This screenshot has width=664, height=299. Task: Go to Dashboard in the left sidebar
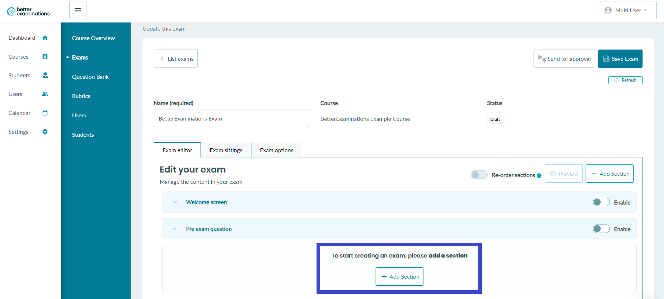coord(22,38)
